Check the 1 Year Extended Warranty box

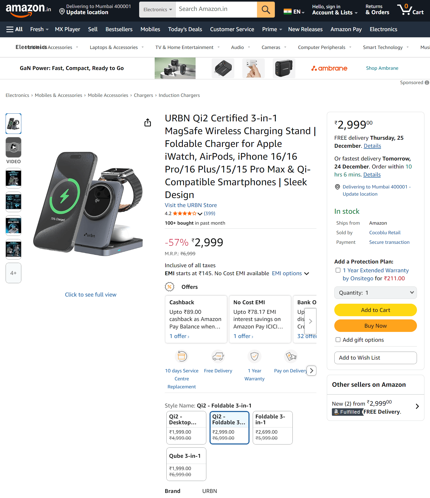tap(338, 270)
